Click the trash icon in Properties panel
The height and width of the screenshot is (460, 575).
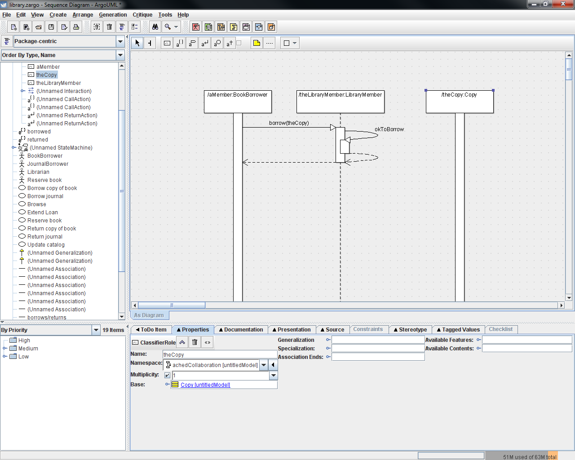click(195, 342)
